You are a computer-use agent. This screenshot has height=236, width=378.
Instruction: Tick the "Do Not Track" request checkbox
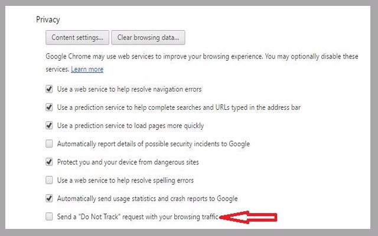(x=49, y=217)
